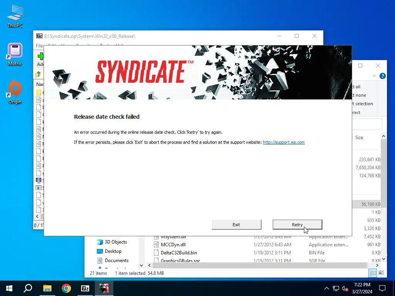Switch to File Explorer in the taskbar
Viewport: 395px width, 296px height.
pos(47,288)
